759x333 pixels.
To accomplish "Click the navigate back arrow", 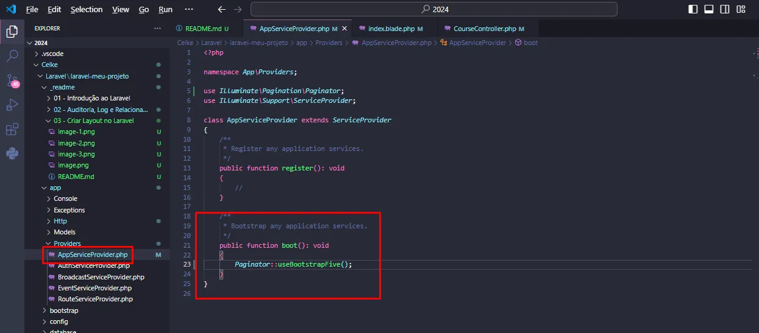I will click(222, 10).
